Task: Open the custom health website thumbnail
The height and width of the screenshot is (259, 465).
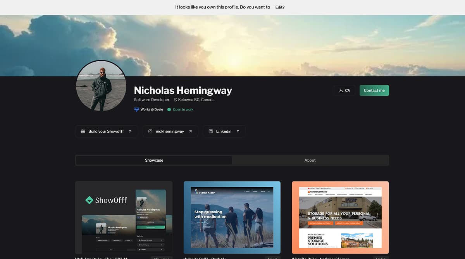Action: pos(232,217)
